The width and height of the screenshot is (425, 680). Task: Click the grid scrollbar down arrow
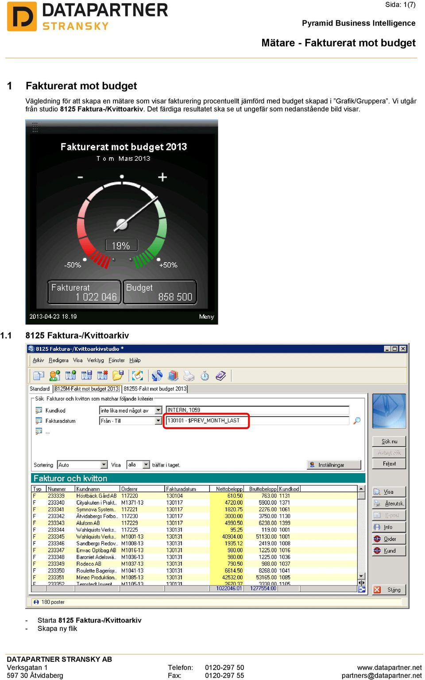(362, 576)
